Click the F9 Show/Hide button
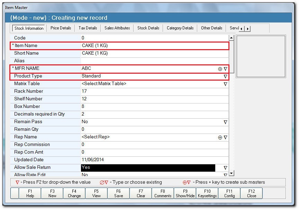The width and height of the screenshot is (299, 210). coord(185,193)
